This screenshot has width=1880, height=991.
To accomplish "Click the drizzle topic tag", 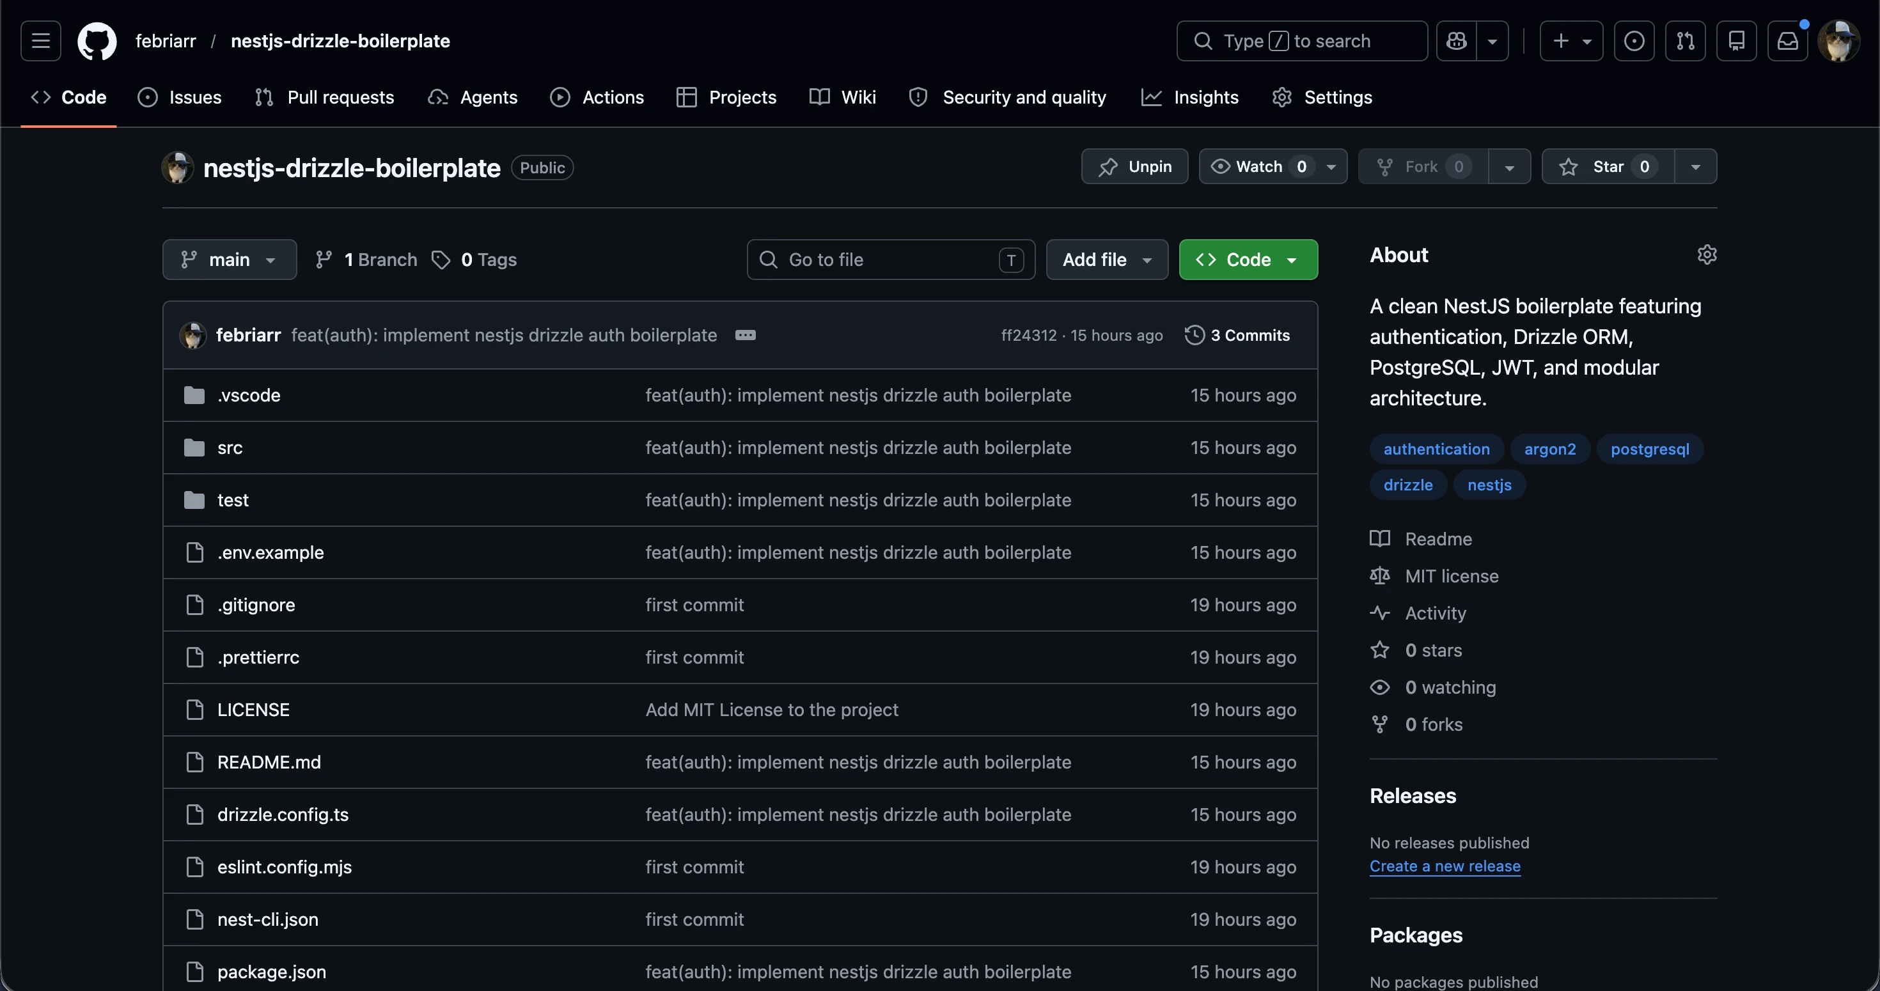I will tap(1408, 485).
